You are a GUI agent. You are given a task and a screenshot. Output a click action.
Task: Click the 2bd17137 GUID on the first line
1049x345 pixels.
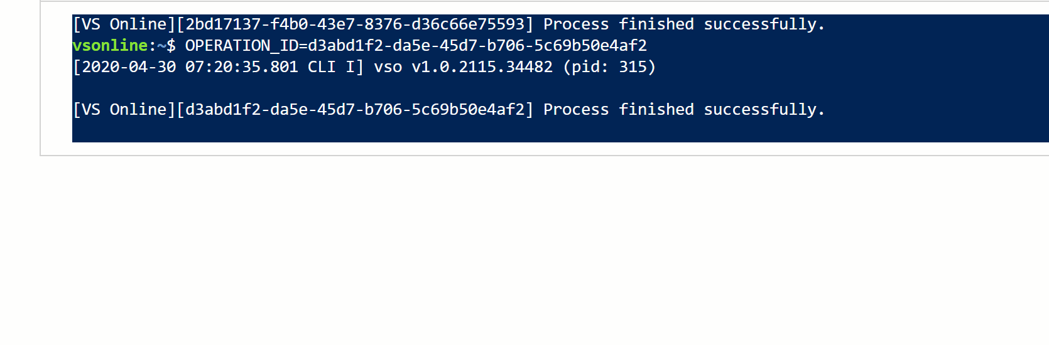(355, 24)
